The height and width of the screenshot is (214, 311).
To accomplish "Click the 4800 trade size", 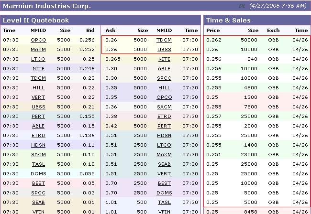I will click(x=251, y=88).
